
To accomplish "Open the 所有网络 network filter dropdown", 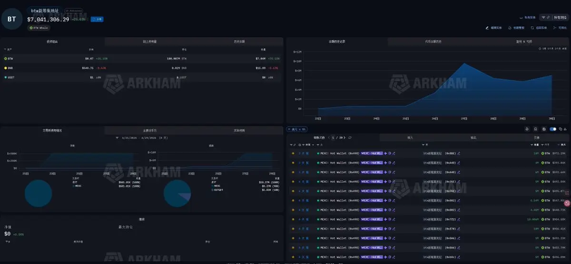I will click(553, 18).
